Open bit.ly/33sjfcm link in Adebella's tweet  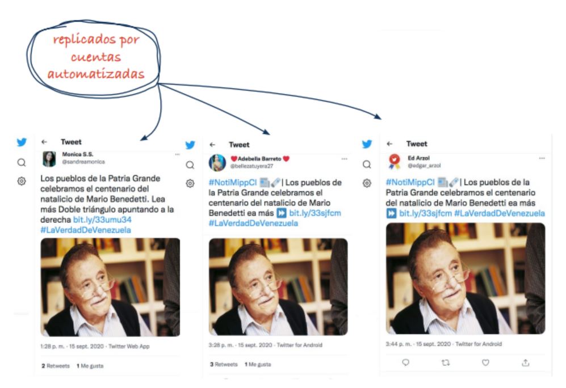[x=315, y=213]
